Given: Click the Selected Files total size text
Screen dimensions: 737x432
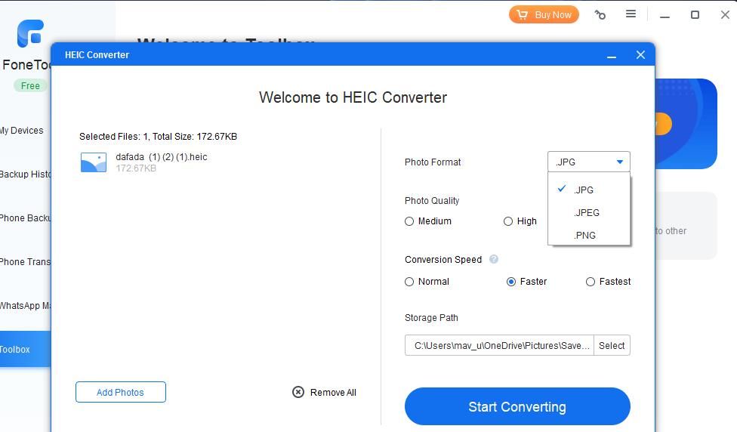Looking at the screenshot, I should click(x=158, y=137).
